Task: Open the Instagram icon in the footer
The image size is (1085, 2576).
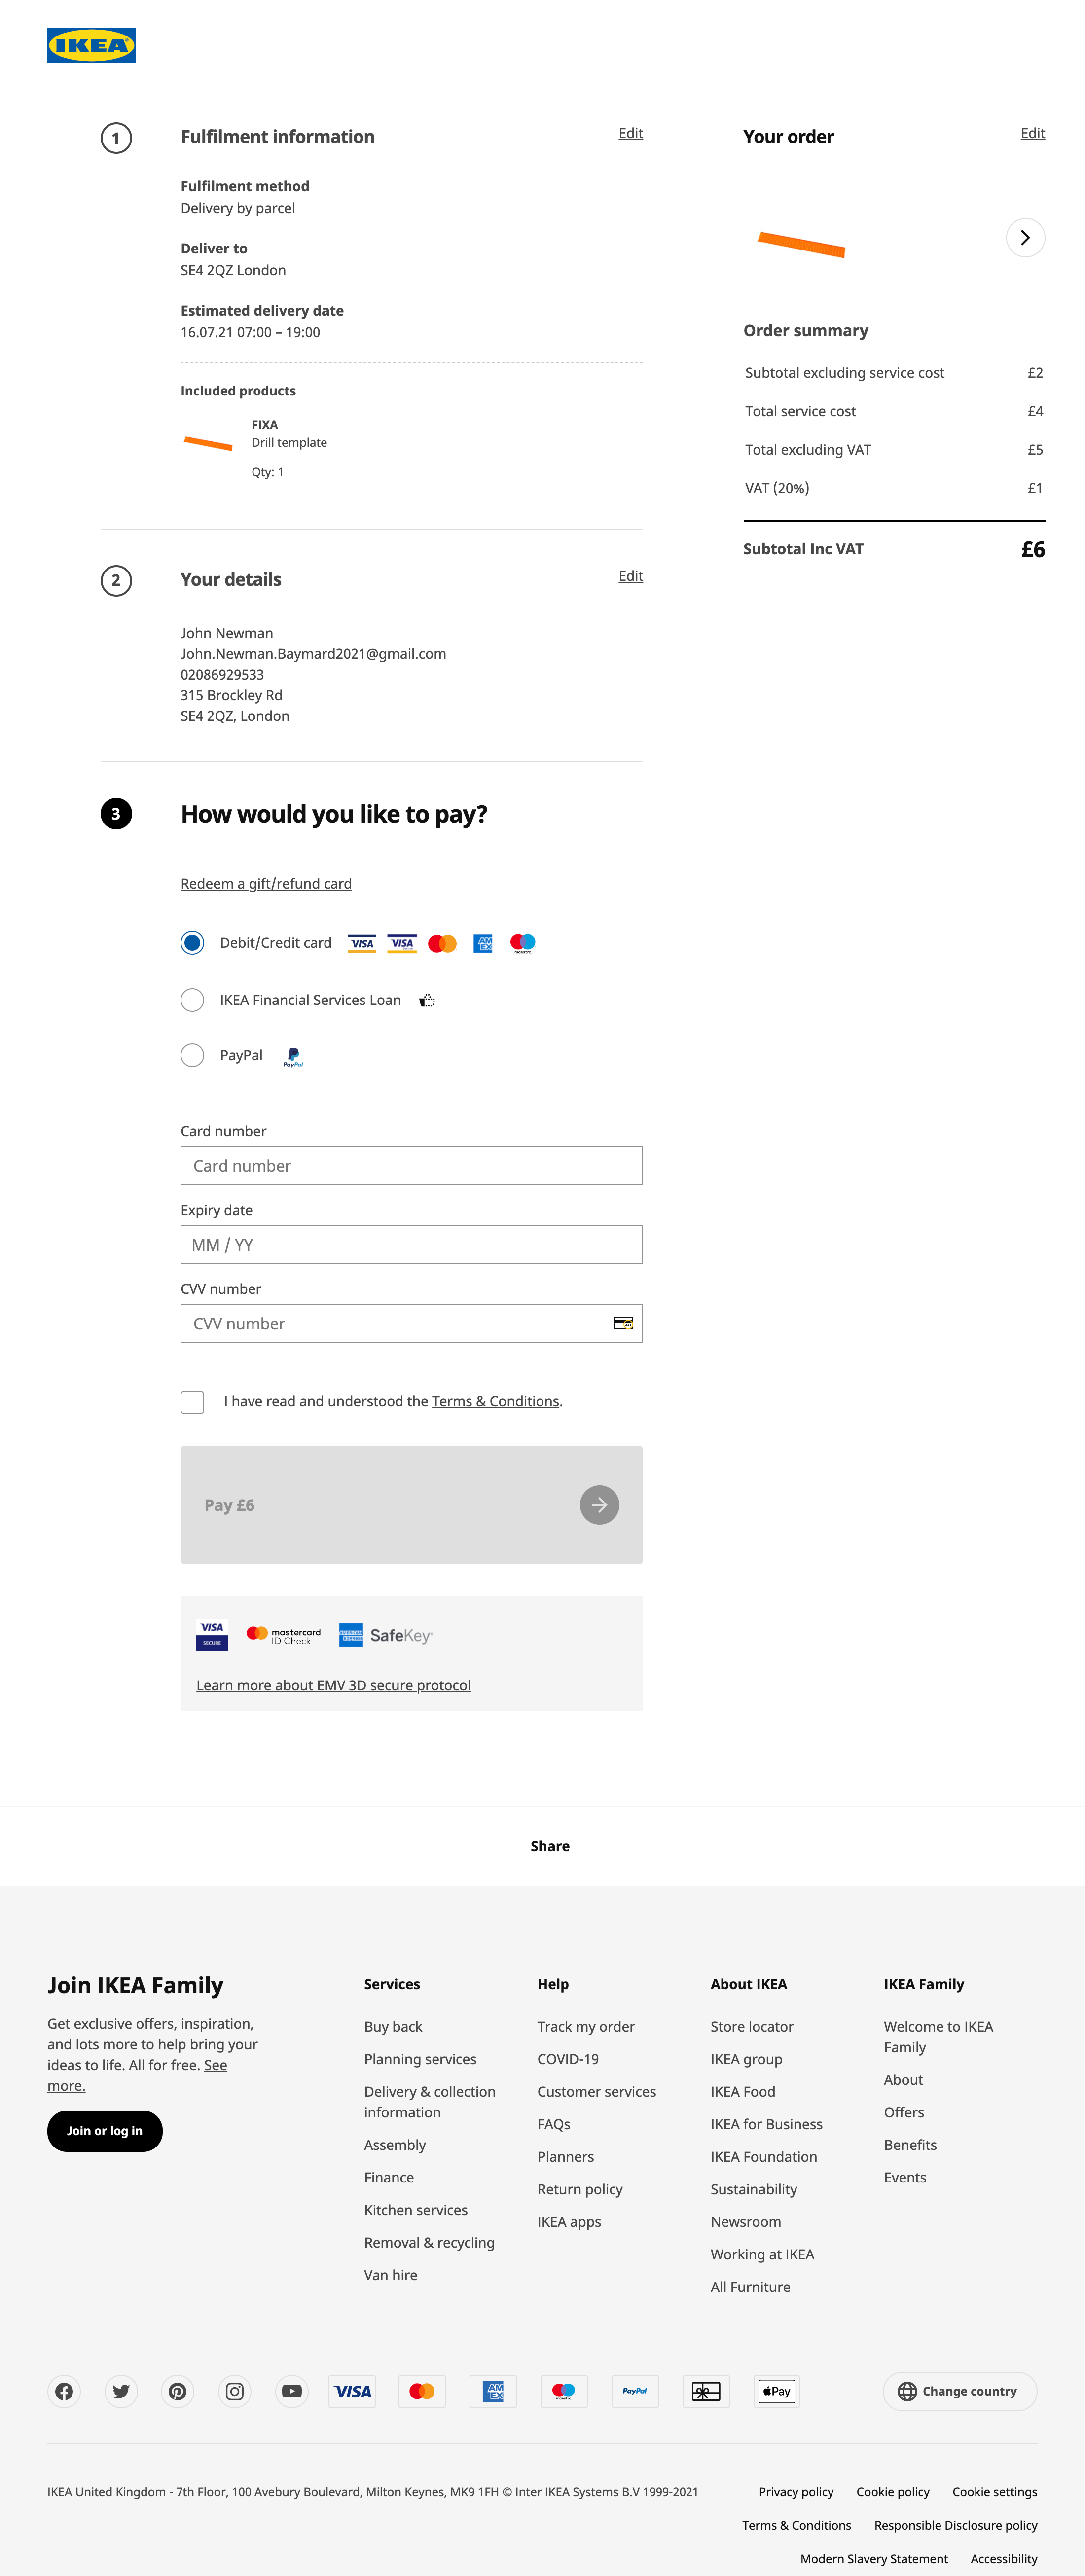Action: click(x=235, y=2391)
